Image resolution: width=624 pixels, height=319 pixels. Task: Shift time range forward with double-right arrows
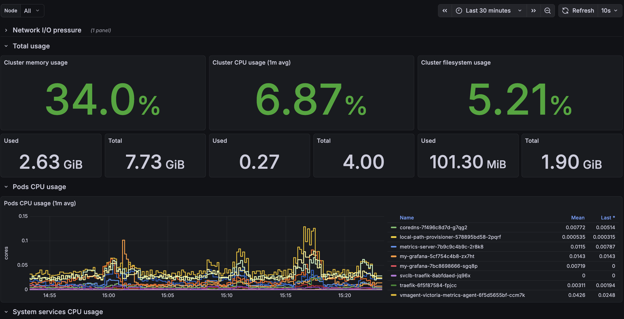[x=533, y=11]
